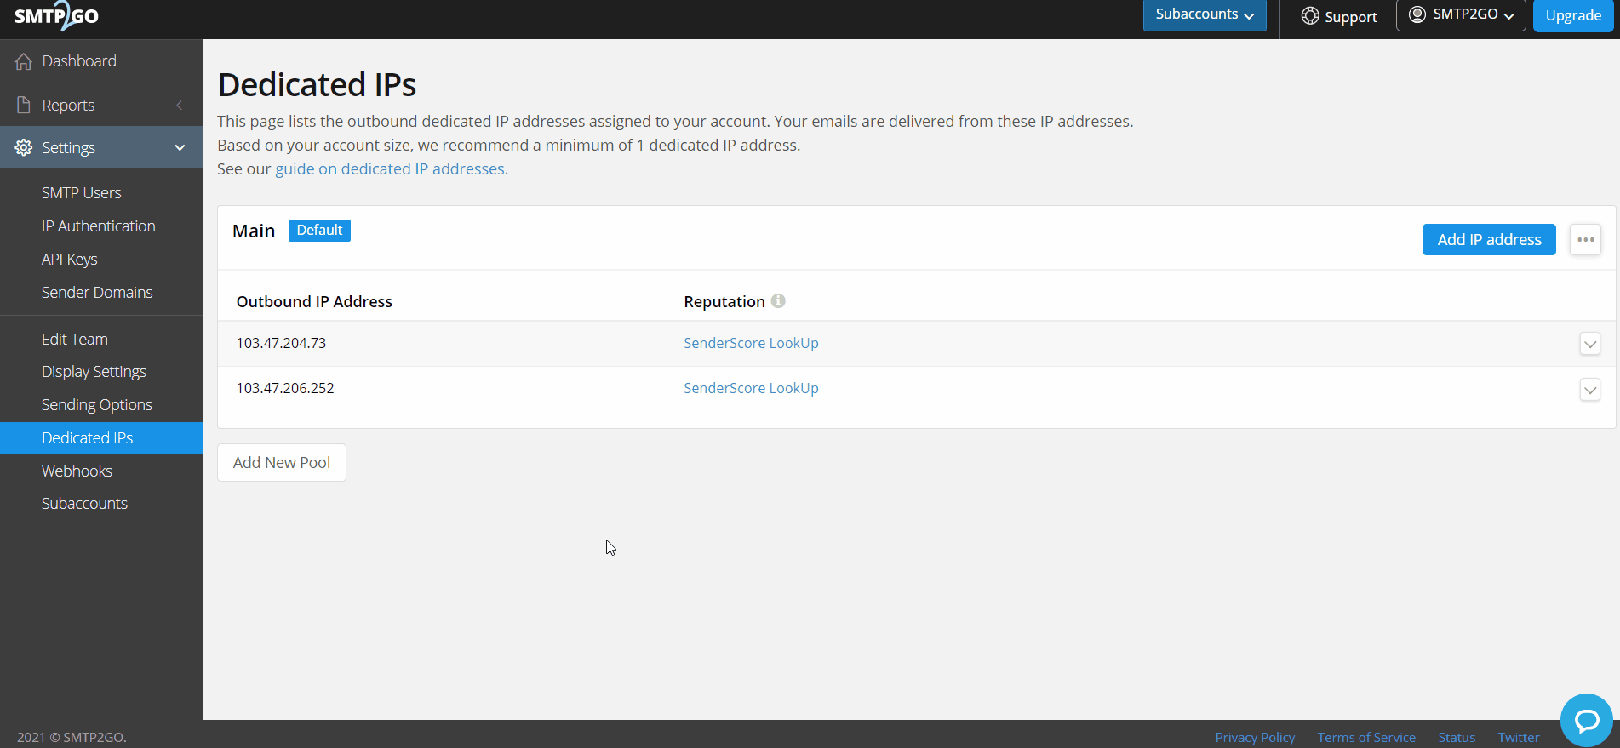
Task: Open the live chat bubble
Action: (1587, 721)
